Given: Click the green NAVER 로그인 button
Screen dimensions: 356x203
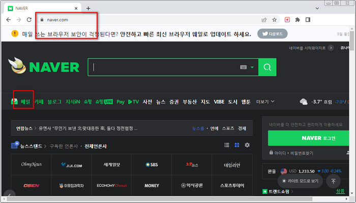Looking at the screenshot, I should pyautogui.click(x=309, y=138).
